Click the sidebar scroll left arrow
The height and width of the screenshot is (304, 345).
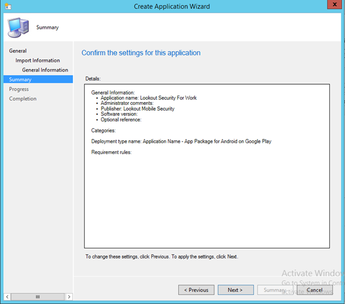click(x=7, y=297)
